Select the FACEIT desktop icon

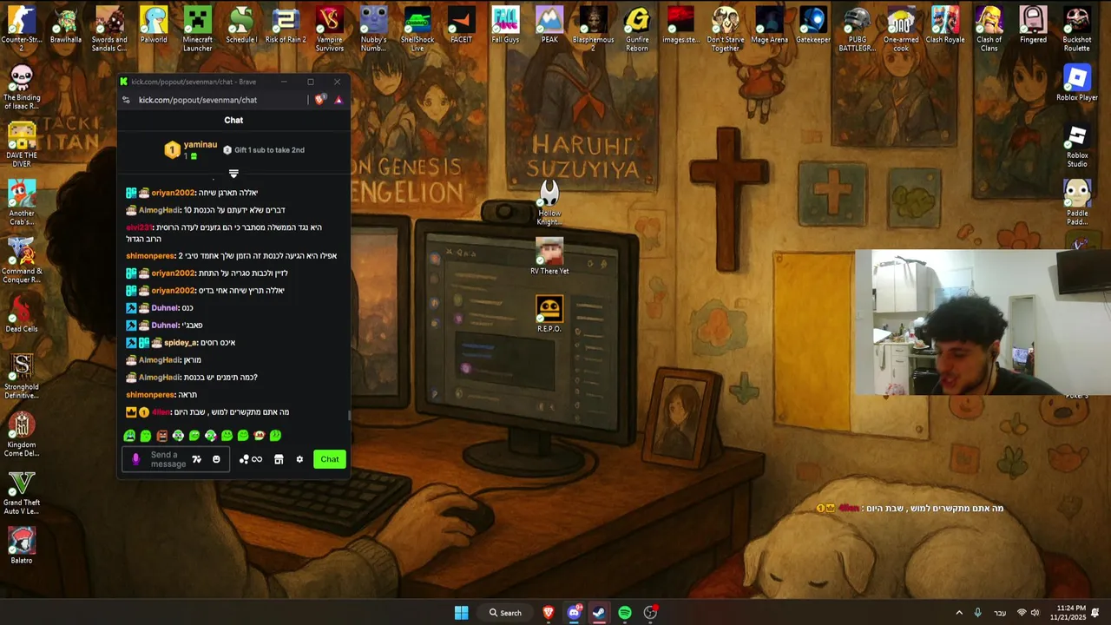point(461,25)
